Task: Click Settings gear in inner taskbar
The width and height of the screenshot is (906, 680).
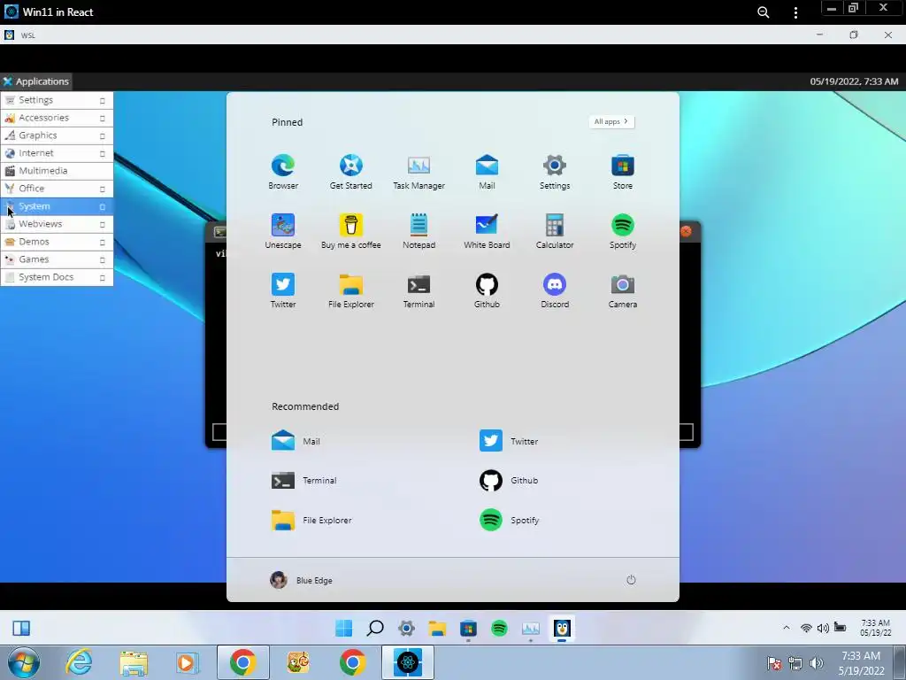Action: [x=406, y=628]
